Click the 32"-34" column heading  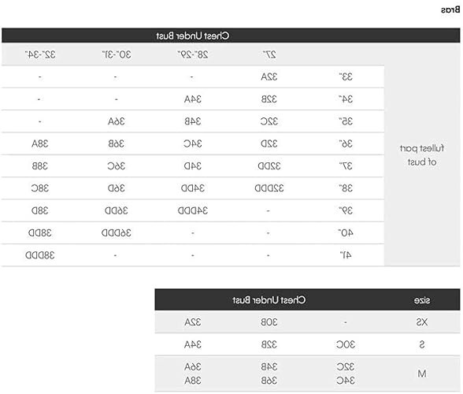(x=40, y=54)
